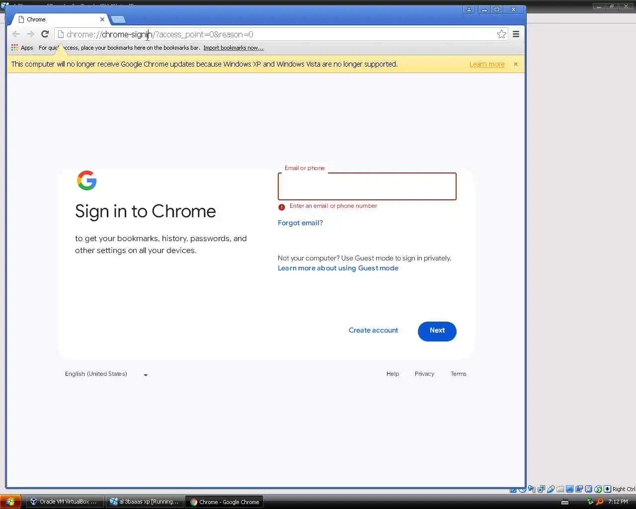Open the Windows Start button
This screenshot has width=636, height=509.
pos(10,502)
